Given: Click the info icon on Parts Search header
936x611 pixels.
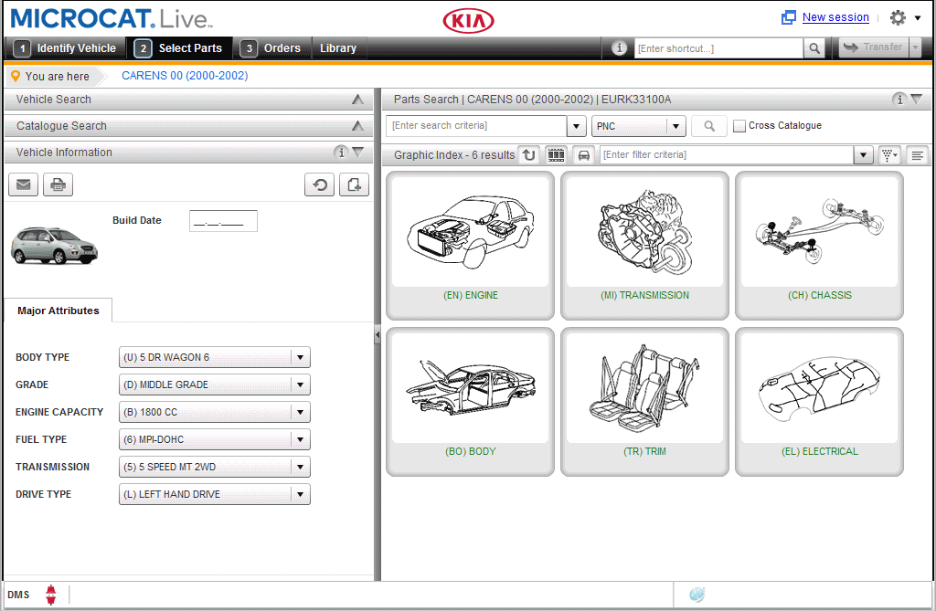Looking at the screenshot, I should (x=899, y=99).
